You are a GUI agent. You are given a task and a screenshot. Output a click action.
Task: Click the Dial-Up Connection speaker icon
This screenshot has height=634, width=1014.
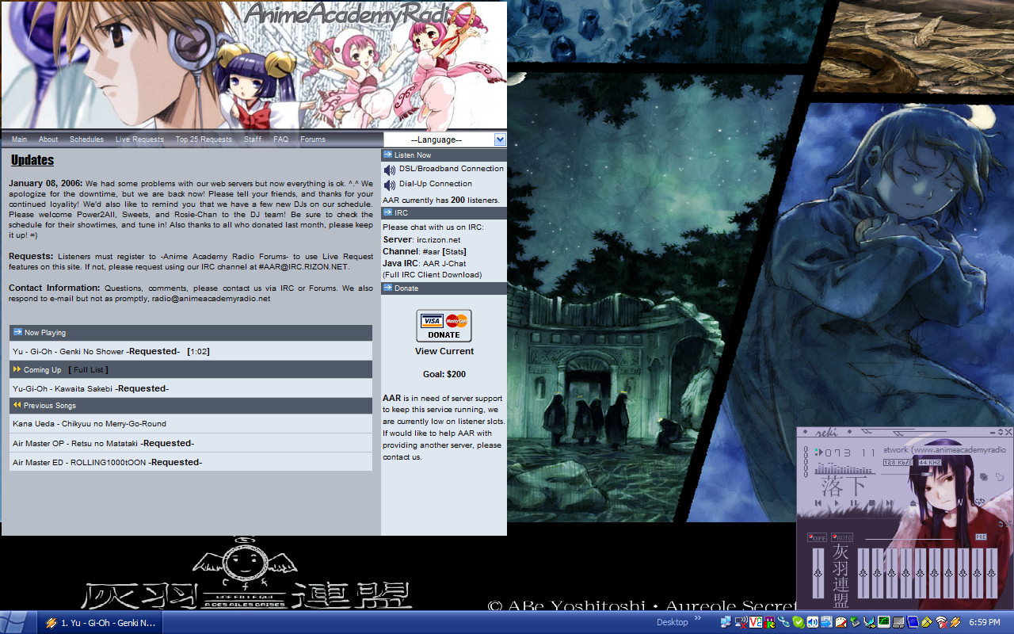390,185
